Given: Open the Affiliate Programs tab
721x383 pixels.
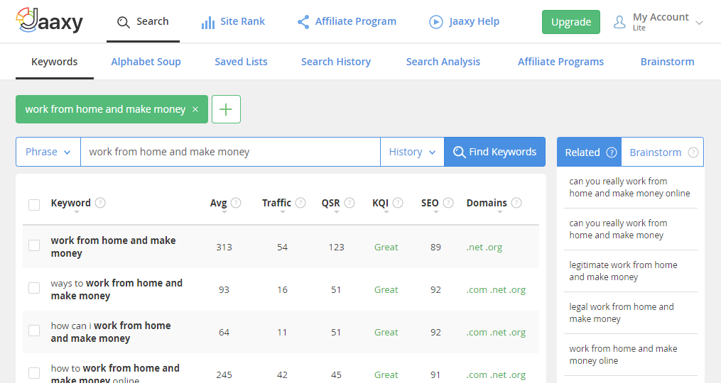Looking at the screenshot, I should pos(560,62).
